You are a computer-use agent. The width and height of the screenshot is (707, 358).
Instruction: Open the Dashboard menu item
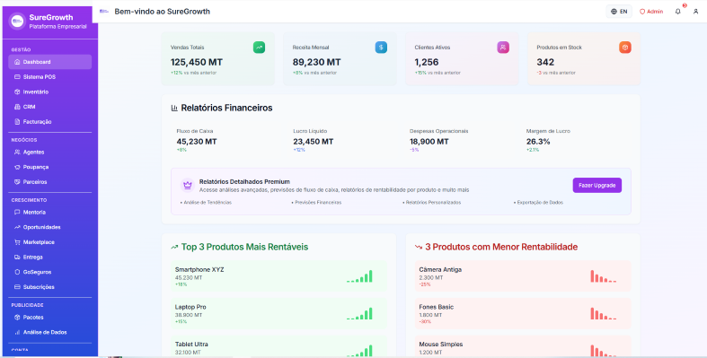click(x=49, y=62)
